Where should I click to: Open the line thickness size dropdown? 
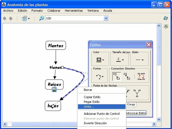[120, 60]
